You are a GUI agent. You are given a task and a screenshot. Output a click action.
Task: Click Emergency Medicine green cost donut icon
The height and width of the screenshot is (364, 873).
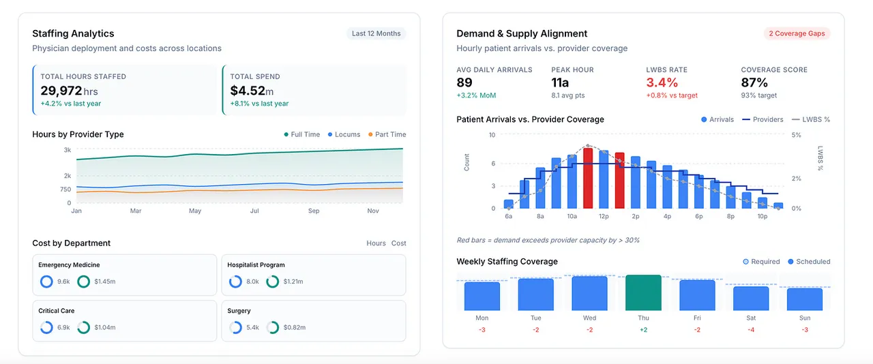click(84, 282)
